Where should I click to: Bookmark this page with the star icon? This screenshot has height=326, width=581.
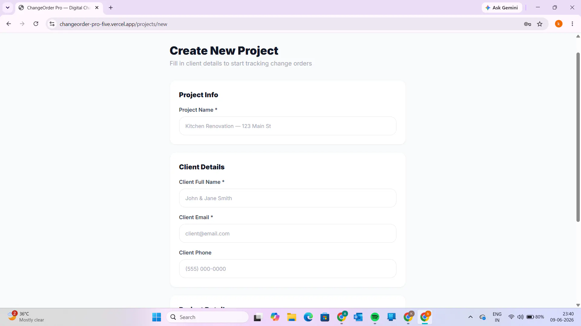540,24
